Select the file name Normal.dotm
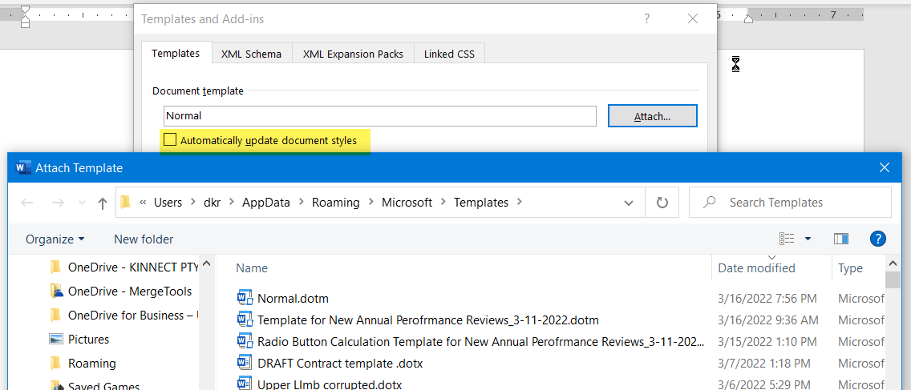 pos(293,299)
